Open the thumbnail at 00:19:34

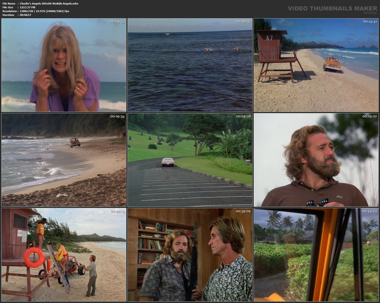[x=64, y=160]
